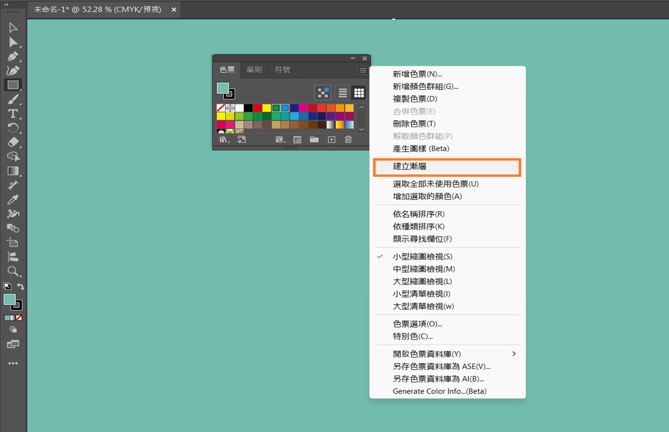This screenshot has width=669, height=432.
Task: Open show swatch kinds dropdown
Action: pyautogui.click(x=280, y=140)
